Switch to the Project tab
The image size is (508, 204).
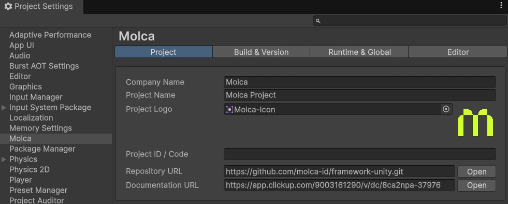tap(164, 52)
